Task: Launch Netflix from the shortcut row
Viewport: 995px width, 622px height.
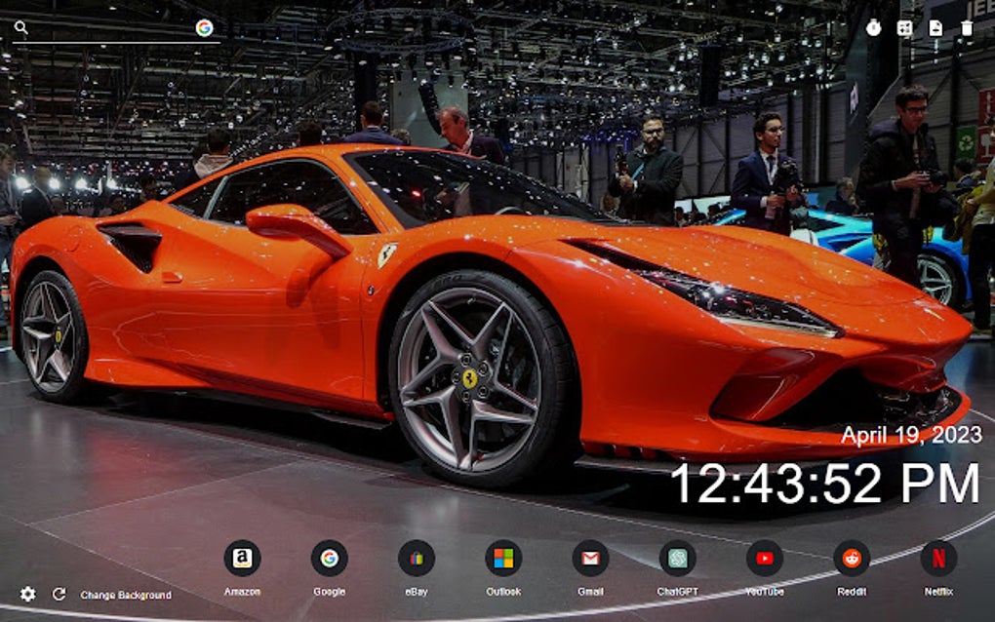Action: pos(938,560)
